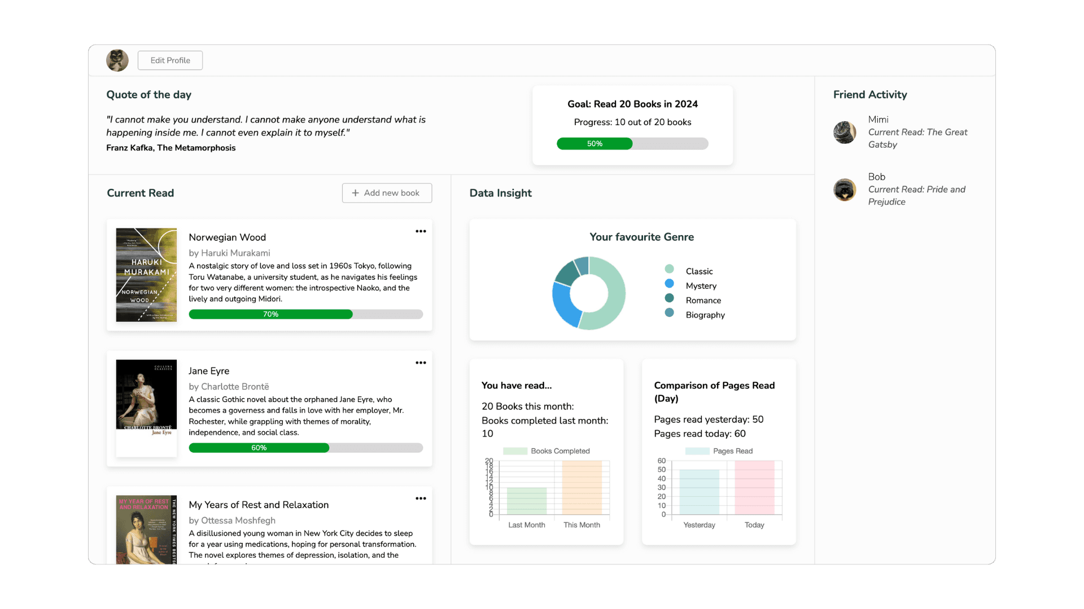
Task: Click Pages read today: 60 text
Action: [700, 434]
